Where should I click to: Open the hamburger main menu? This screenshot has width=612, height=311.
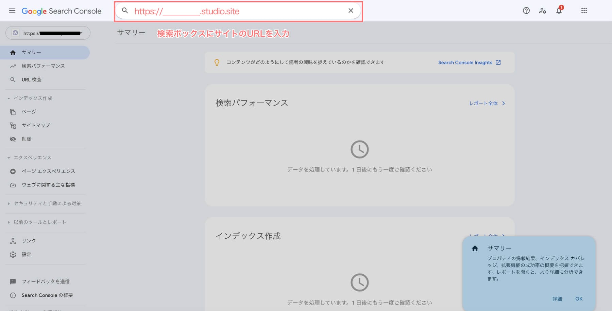pos(12,11)
